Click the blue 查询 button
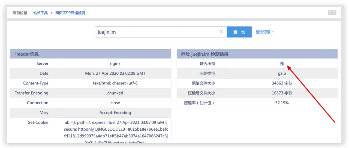The width and height of the screenshot is (349, 148). (239, 32)
